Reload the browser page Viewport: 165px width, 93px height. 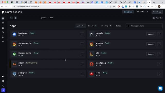tap(10, 6)
